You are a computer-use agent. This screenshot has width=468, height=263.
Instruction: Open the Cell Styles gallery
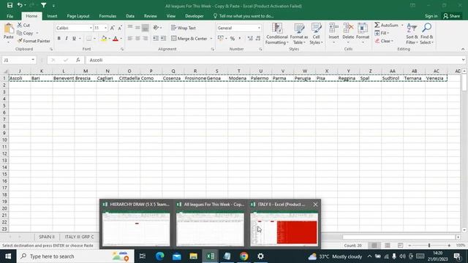click(x=316, y=34)
